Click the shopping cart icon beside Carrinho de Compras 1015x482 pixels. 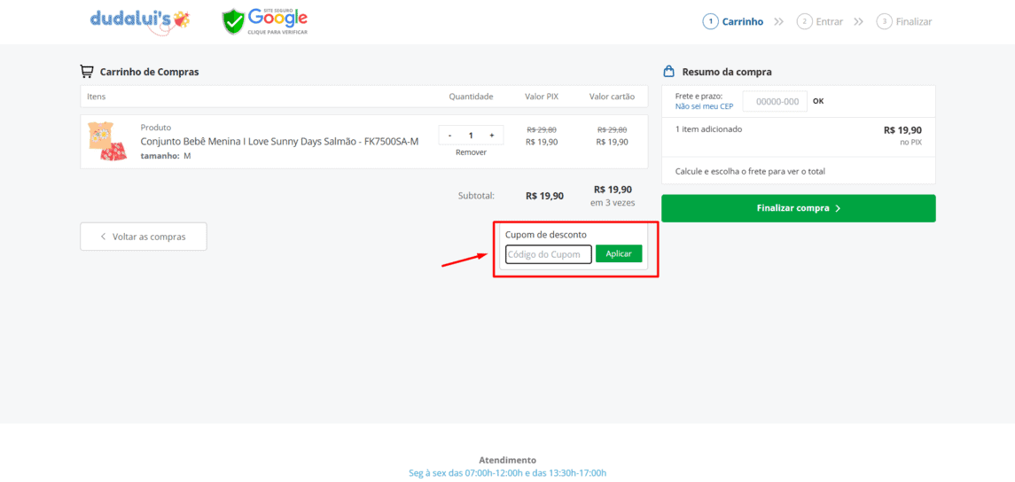(x=87, y=71)
